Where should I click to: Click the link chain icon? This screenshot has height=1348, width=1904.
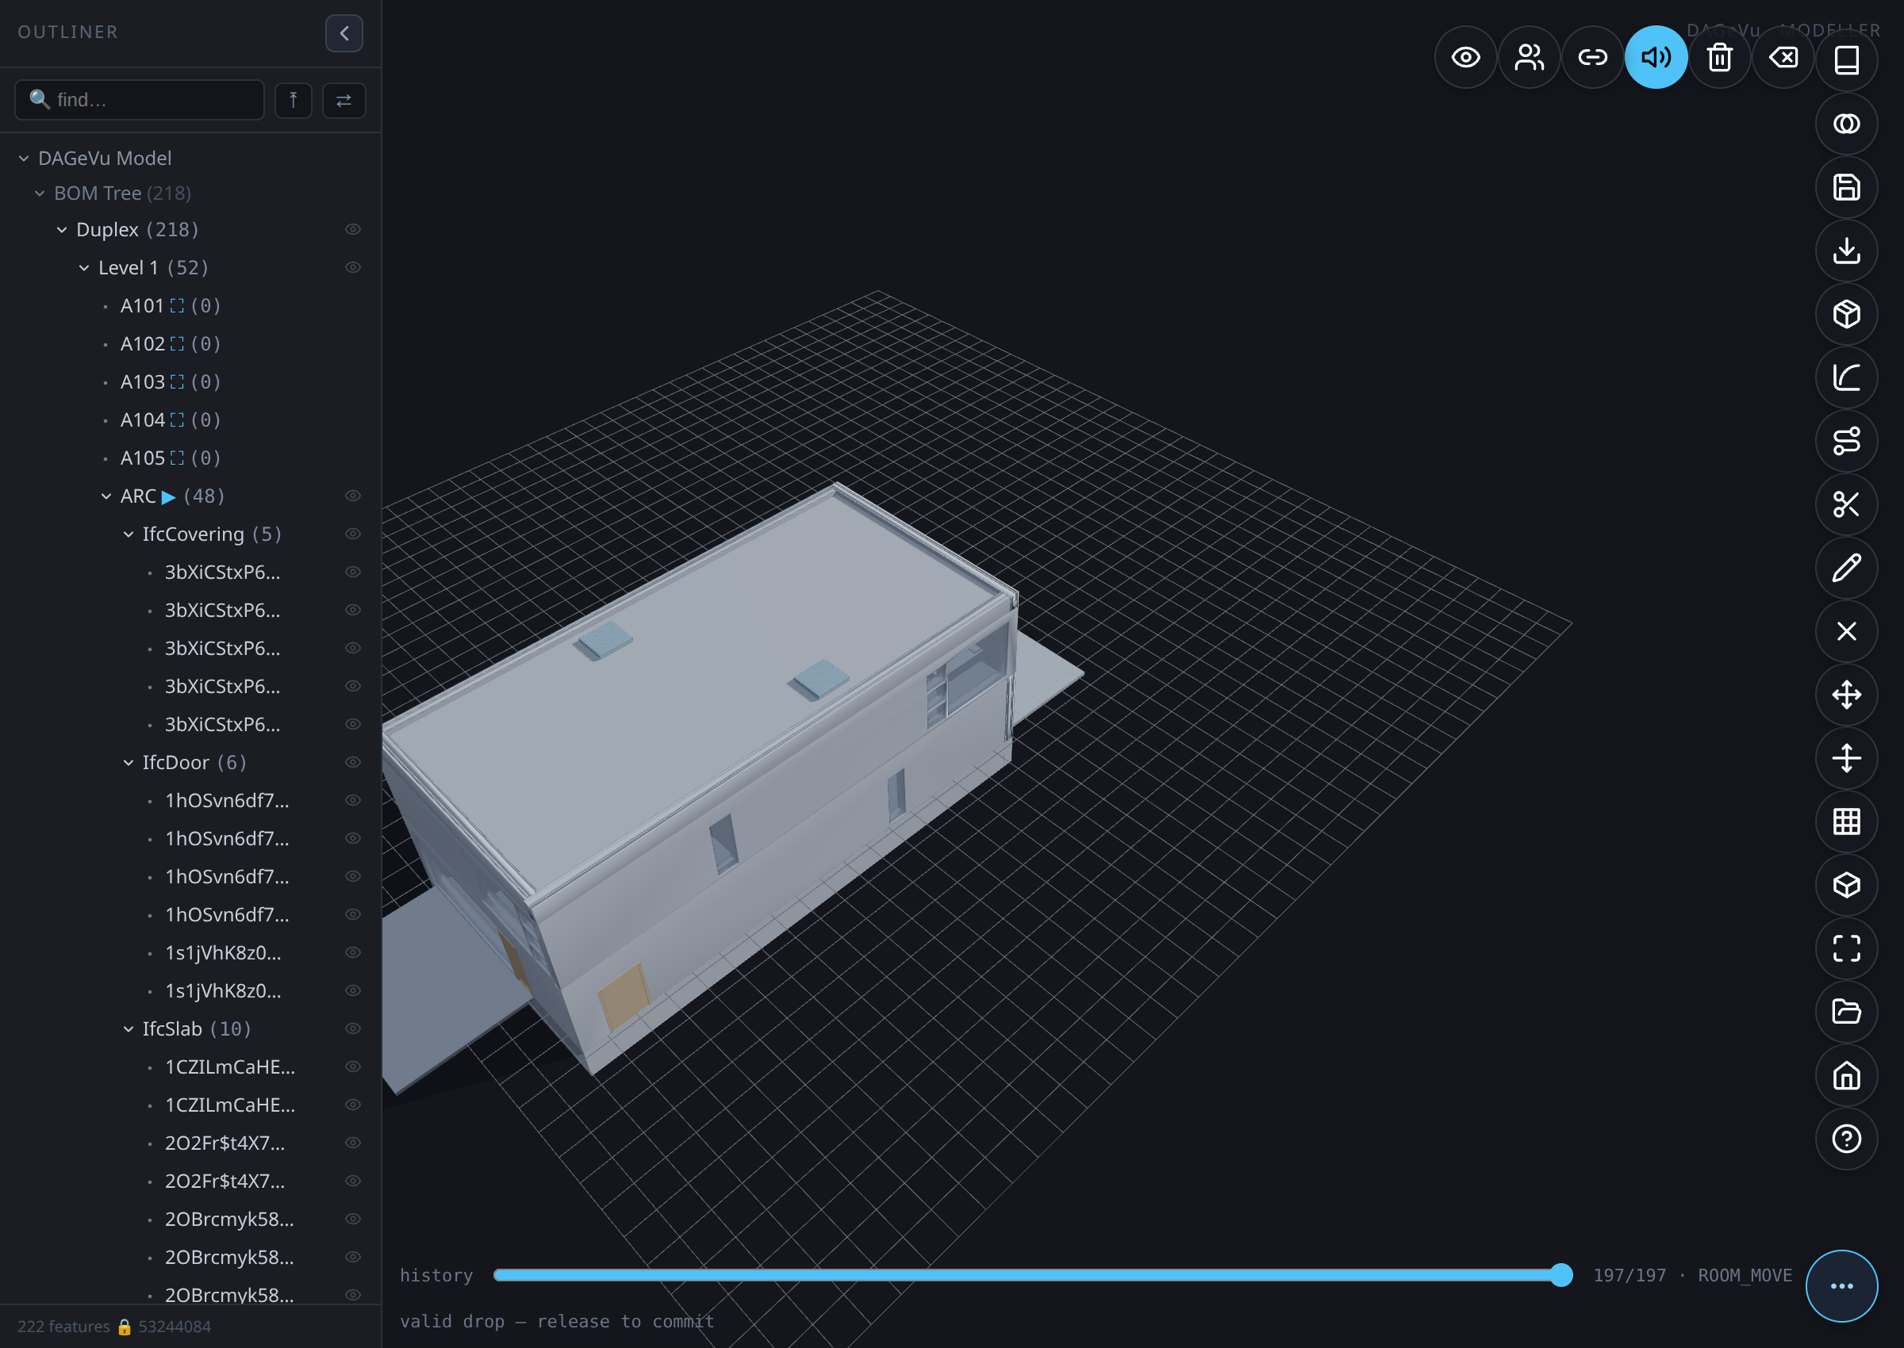pos(1593,57)
